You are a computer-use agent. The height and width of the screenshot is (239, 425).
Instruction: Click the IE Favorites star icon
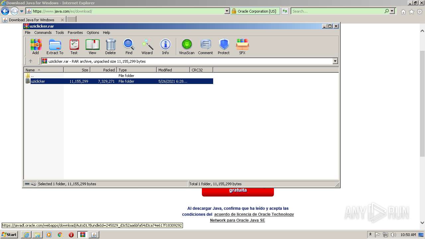(411, 12)
